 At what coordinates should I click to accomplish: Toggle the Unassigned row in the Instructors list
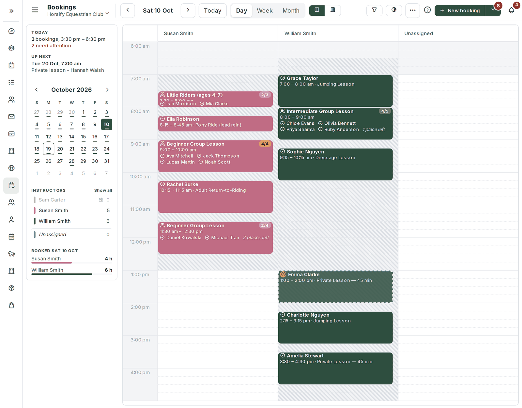(x=72, y=234)
